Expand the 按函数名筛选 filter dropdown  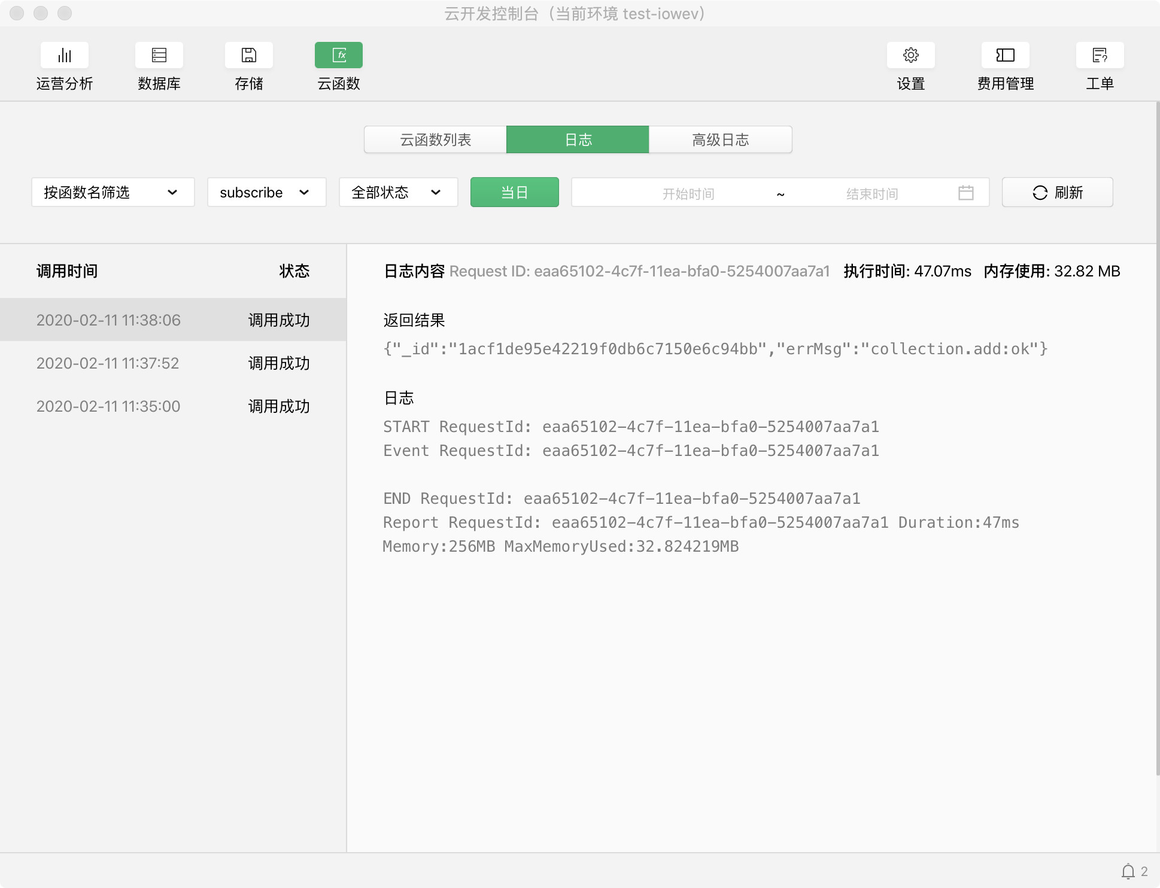[x=113, y=193]
